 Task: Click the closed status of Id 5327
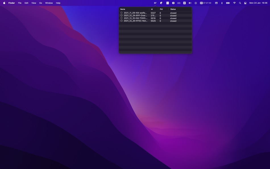point(173,13)
